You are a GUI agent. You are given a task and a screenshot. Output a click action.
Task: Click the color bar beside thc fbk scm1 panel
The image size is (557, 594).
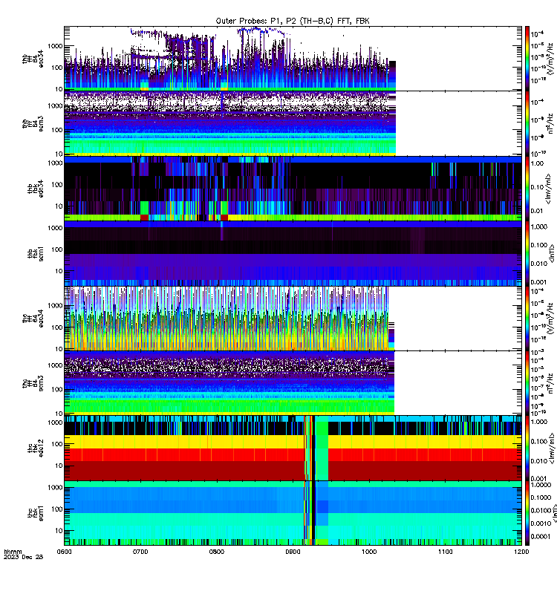coord(527,513)
